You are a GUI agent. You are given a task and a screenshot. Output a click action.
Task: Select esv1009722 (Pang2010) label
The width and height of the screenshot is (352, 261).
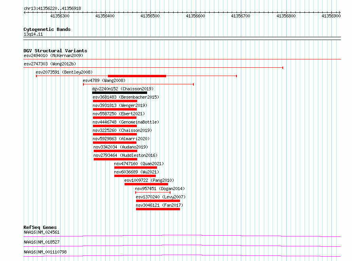[x=149, y=180]
